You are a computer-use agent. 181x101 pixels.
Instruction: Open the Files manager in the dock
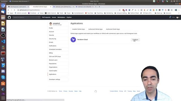point(3,17)
